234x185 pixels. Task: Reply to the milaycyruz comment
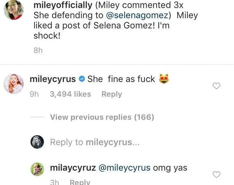(x=80, y=182)
